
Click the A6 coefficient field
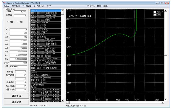(x=18, y=44)
